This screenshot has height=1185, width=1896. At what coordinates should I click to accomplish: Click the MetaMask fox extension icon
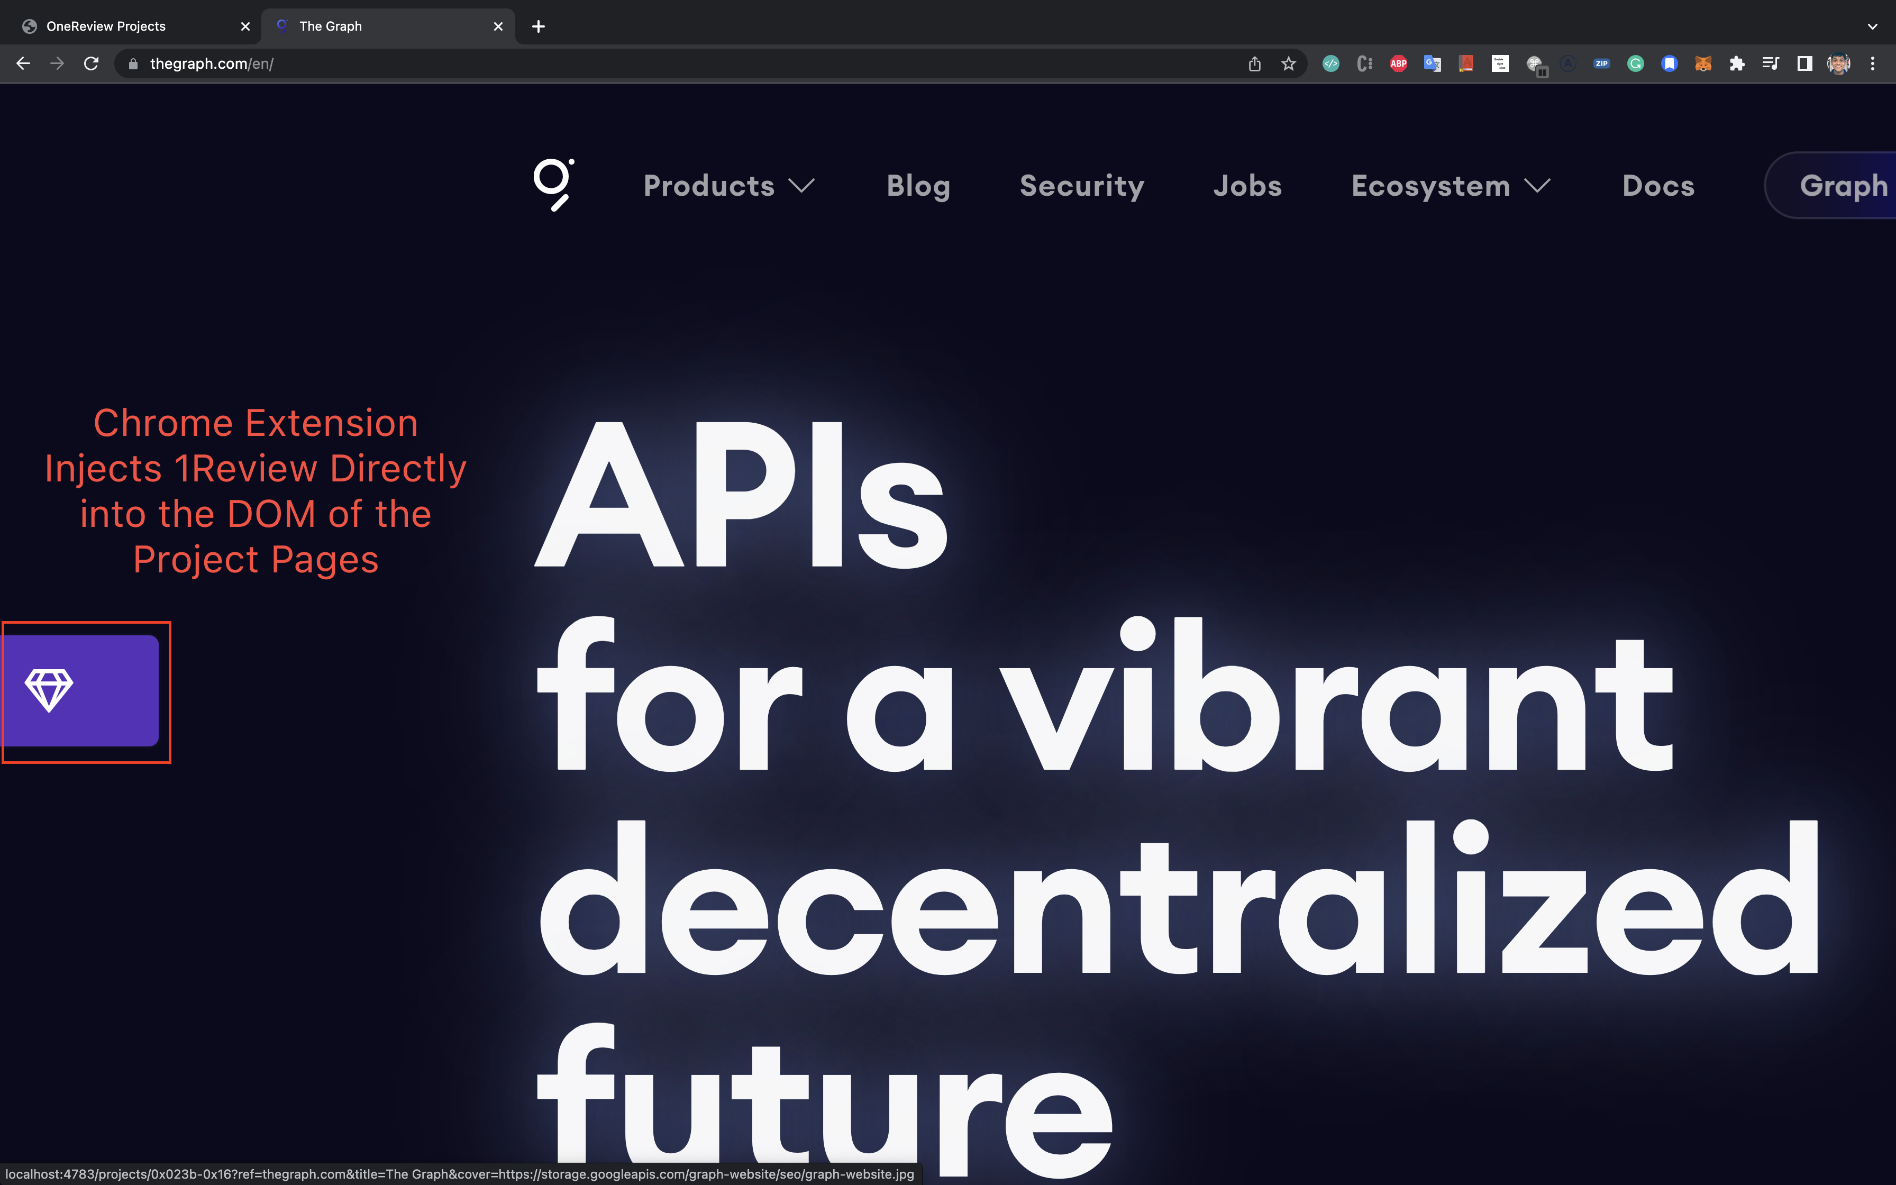(1703, 63)
